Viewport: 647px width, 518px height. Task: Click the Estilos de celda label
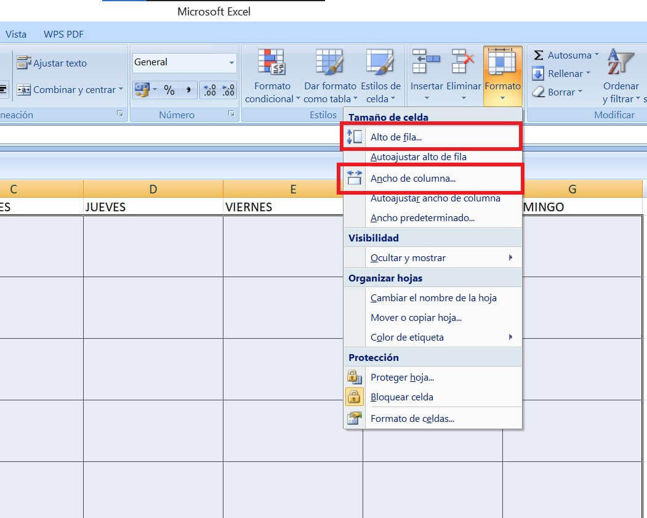tap(380, 92)
